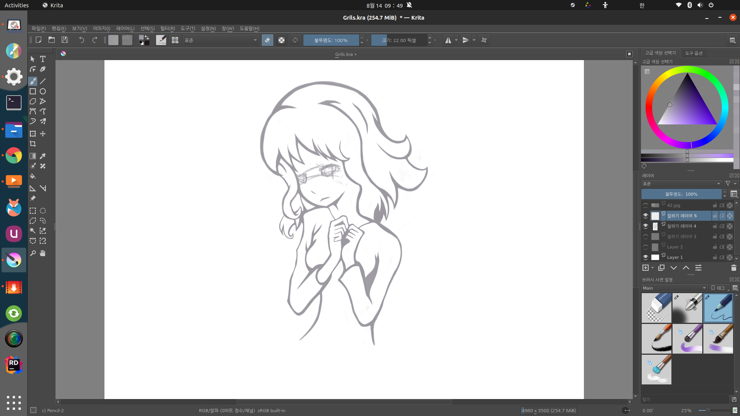Delete layer with trash icon
Screen dimensions: 740x416
coord(733,268)
